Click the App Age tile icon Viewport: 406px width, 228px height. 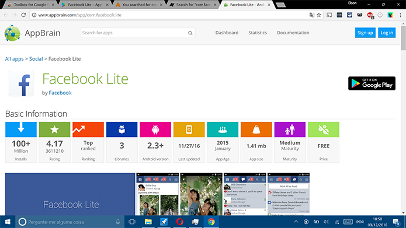tap(223, 129)
